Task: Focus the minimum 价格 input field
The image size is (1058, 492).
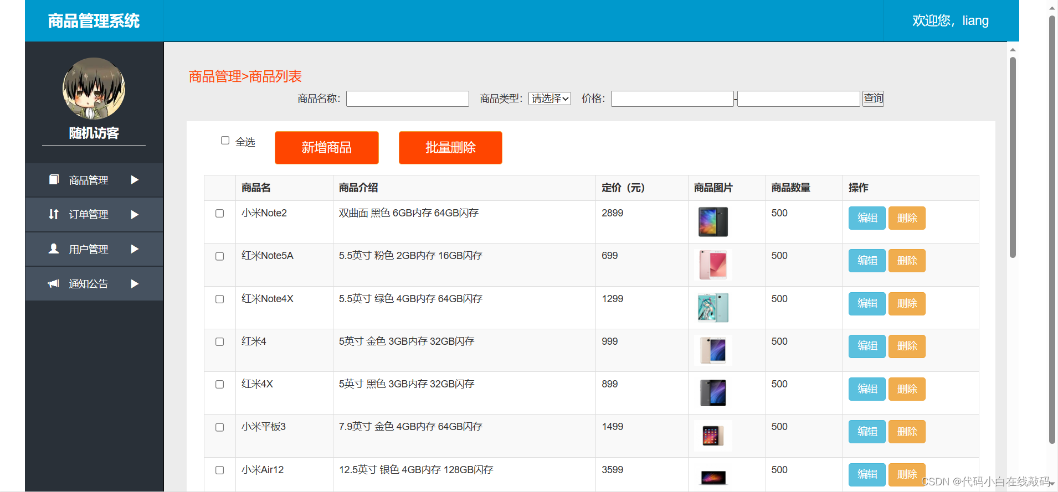Action: [672, 99]
